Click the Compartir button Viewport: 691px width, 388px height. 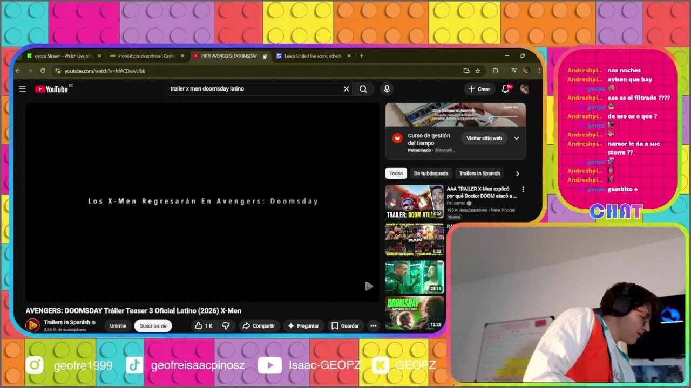(x=259, y=325)
